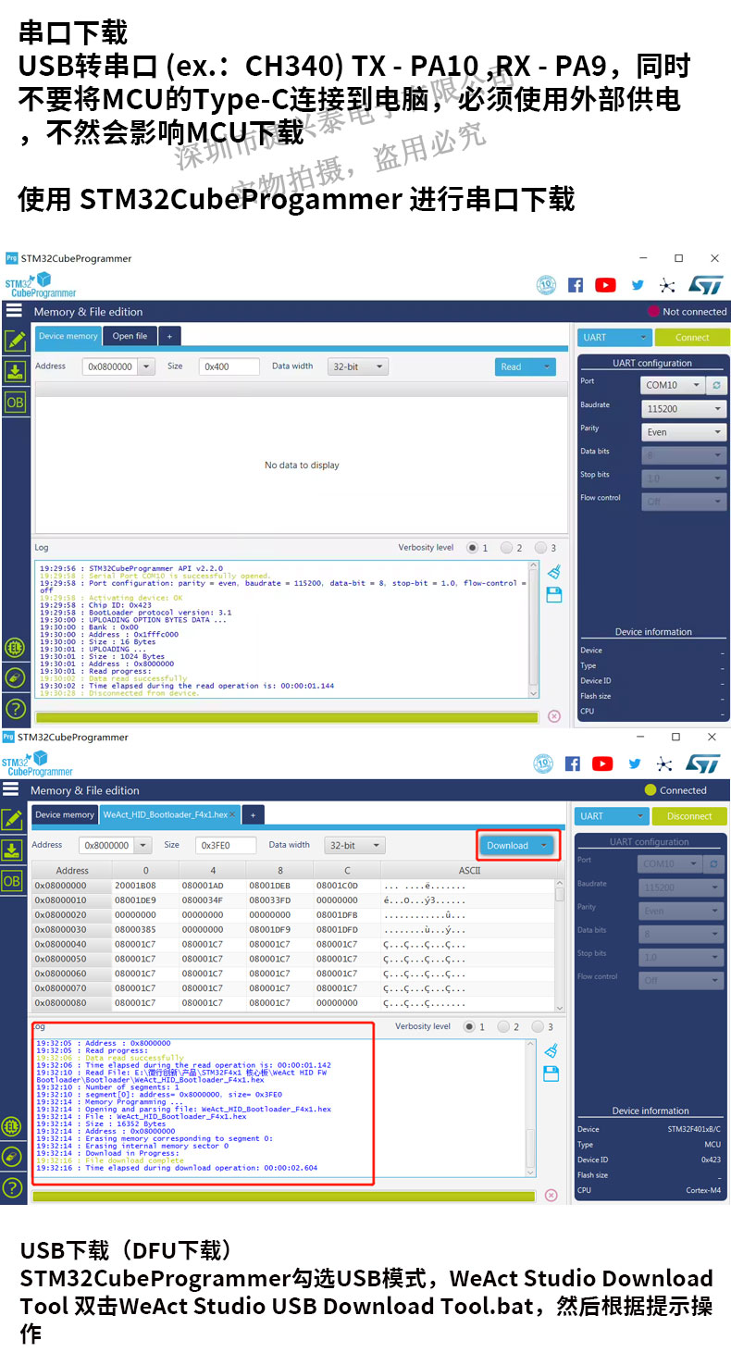Switch to Device memory tab, upper window

pyautogui.click(x=68, y=336)
